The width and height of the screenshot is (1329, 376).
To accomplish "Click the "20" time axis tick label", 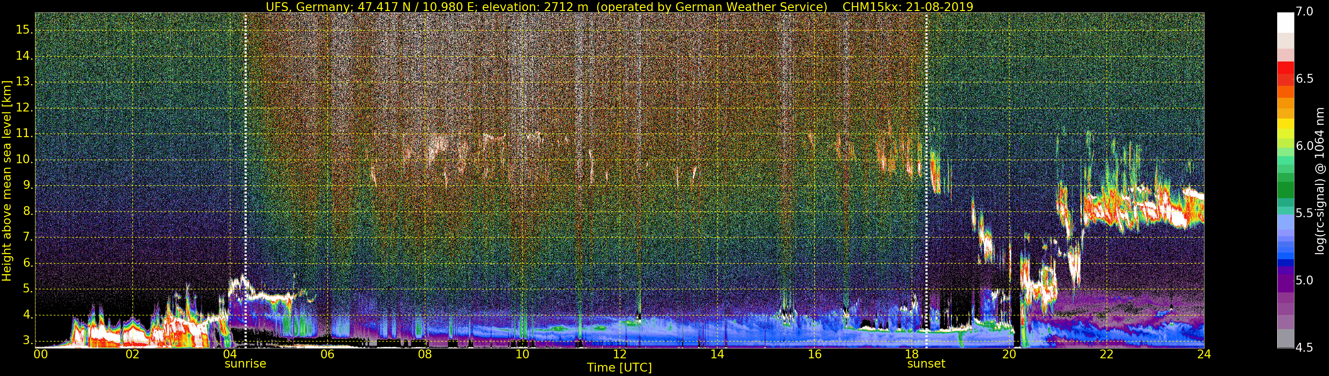I will pos(1009,354).
